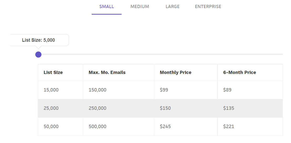Select the 25,000 list size cell
291x143 pixels.
click(60, 108)
